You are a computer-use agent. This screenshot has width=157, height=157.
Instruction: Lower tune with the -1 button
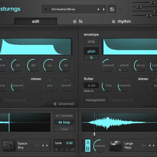pos(61,150)
